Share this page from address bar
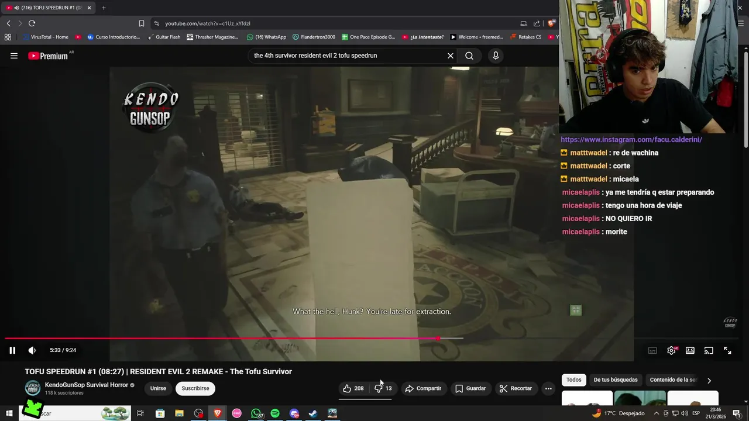The image size is (749, 421). (537, 23)
